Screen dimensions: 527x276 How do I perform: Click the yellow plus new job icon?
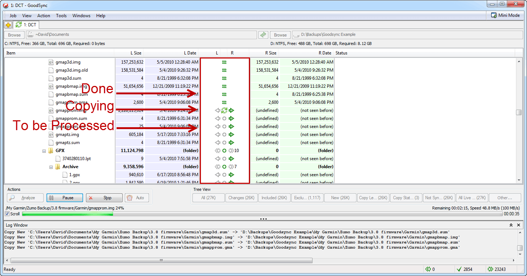click(8, 25)
